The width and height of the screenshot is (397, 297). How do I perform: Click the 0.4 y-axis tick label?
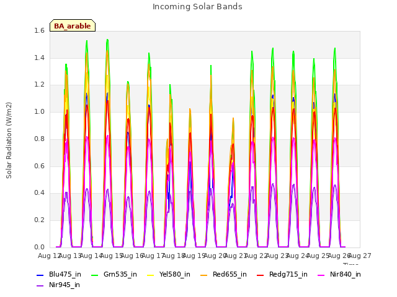pos(39,193)
